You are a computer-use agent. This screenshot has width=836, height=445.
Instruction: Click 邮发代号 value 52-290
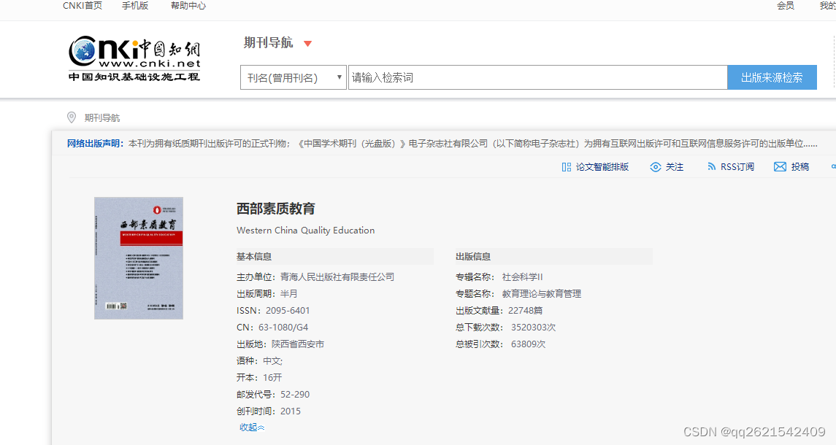click(295, 395)
